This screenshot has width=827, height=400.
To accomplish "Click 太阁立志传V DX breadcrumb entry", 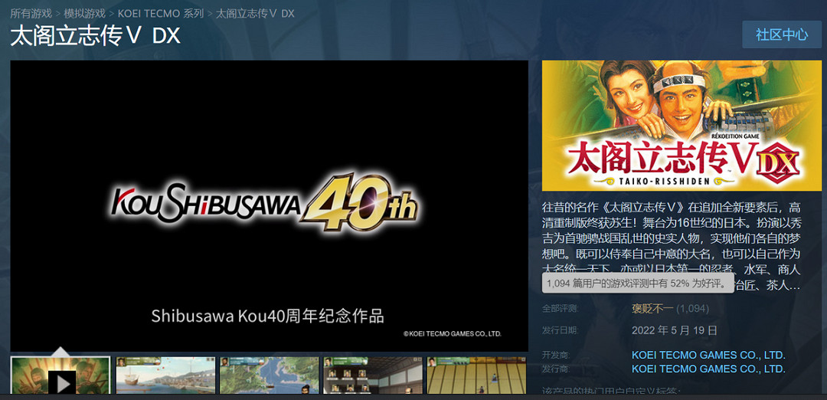I will pyautogui.click(x=255, y=14).
